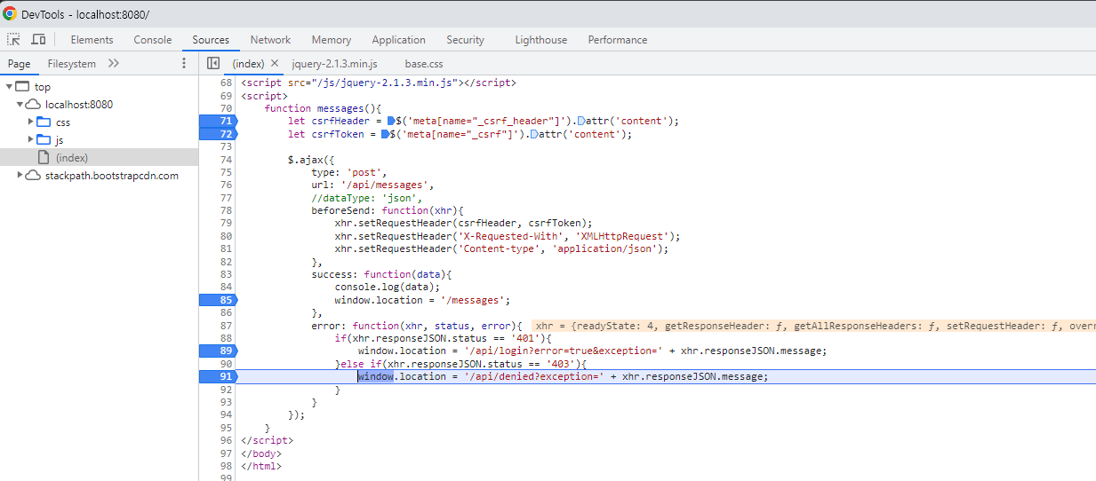1096x481 pixels.
Task: Click the inline breakpoint marker before .attr on line 71
Action: (581, 121)
